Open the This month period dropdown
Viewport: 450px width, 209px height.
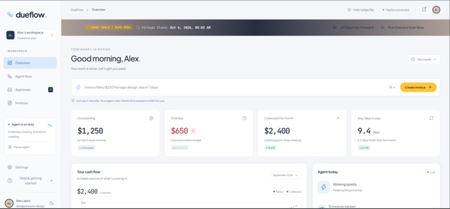[x=424, y=60]
